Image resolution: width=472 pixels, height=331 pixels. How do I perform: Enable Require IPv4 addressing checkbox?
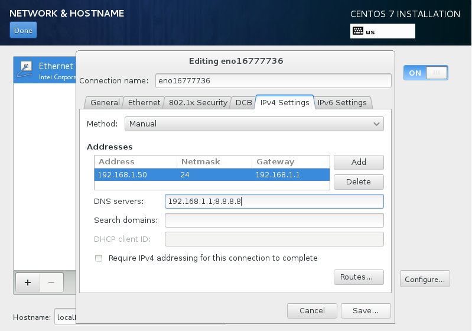pos(99,258)
